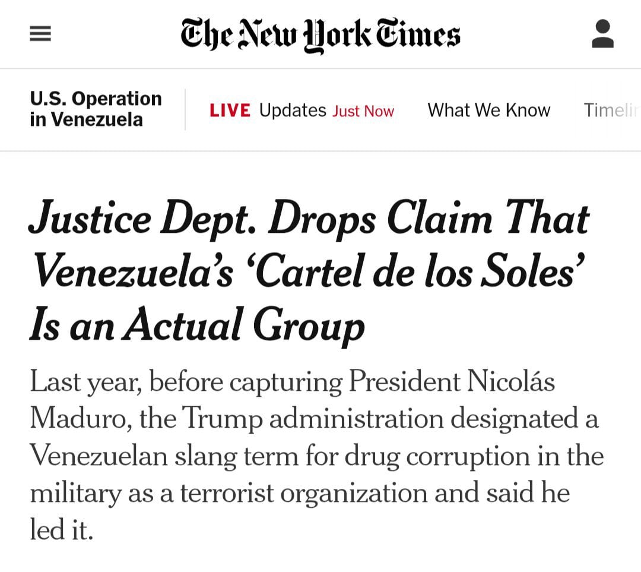Switch to the What We Know tab
This screenshot has width=641, height=572.
(488, 110)
